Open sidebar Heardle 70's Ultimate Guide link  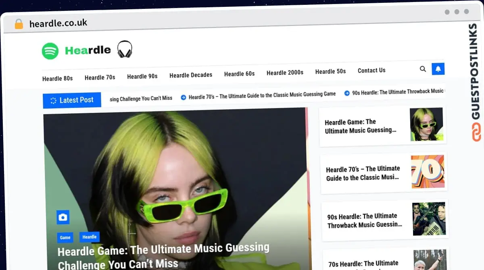pyautogui.click(x=363, y=173)
